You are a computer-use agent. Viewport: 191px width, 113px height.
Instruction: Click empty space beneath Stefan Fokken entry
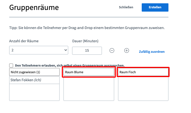tap(34, 92)
